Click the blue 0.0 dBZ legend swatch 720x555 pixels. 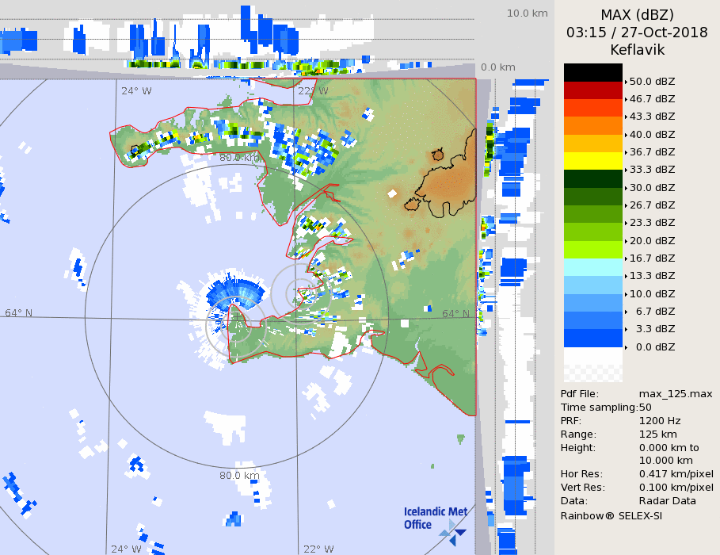point(592,339)
